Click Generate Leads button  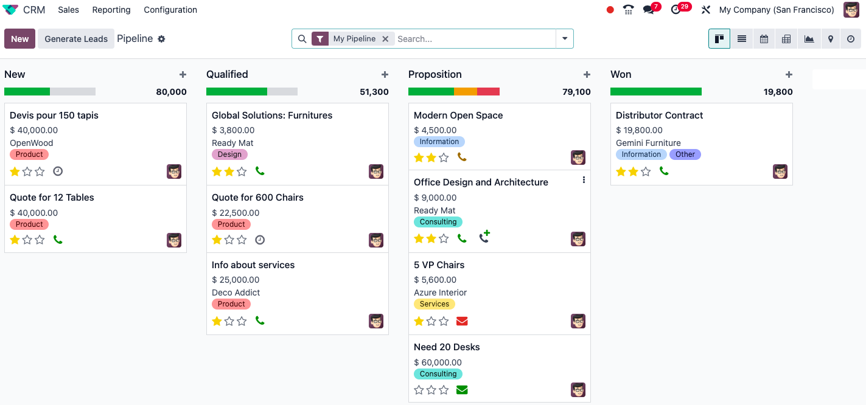[76, 39]
